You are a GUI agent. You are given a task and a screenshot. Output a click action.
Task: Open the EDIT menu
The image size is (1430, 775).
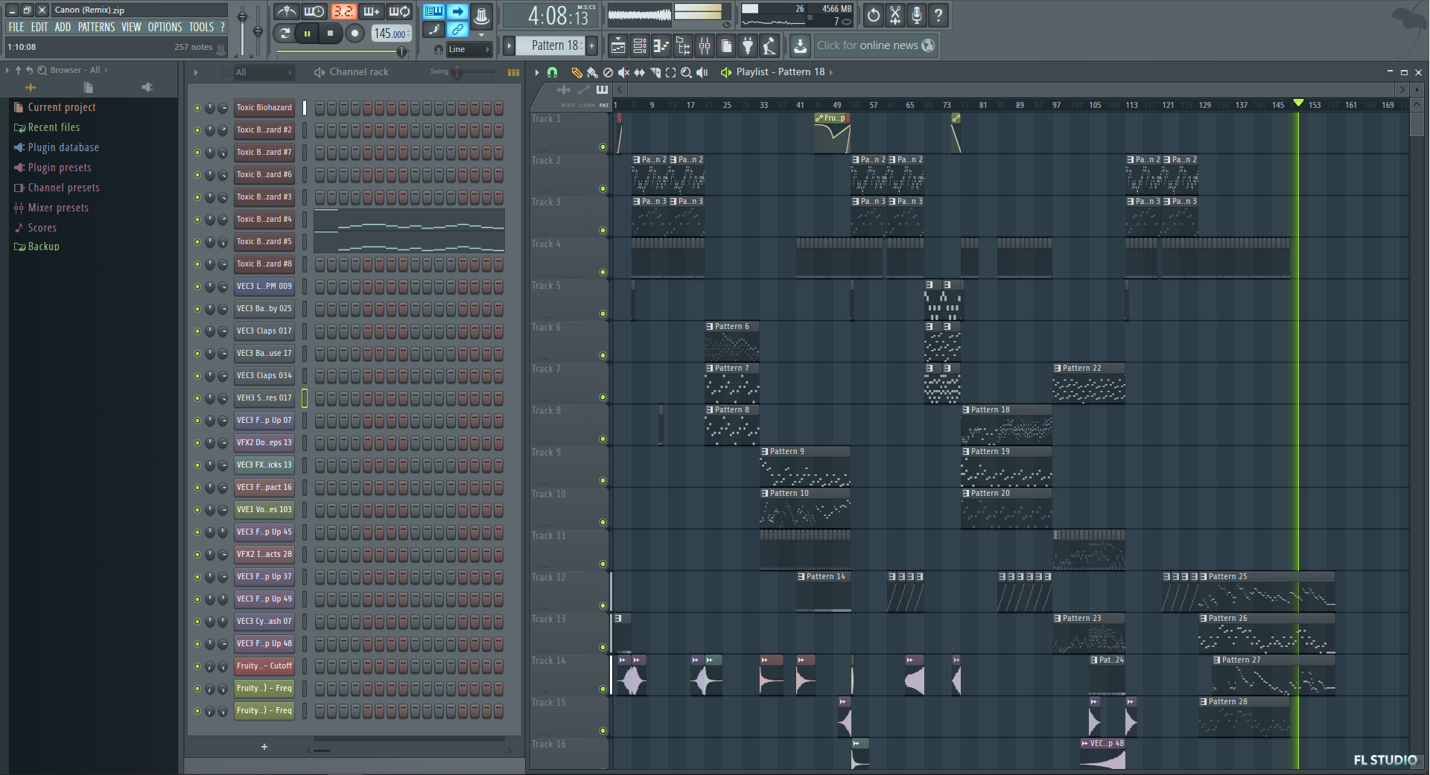(39, 27)
